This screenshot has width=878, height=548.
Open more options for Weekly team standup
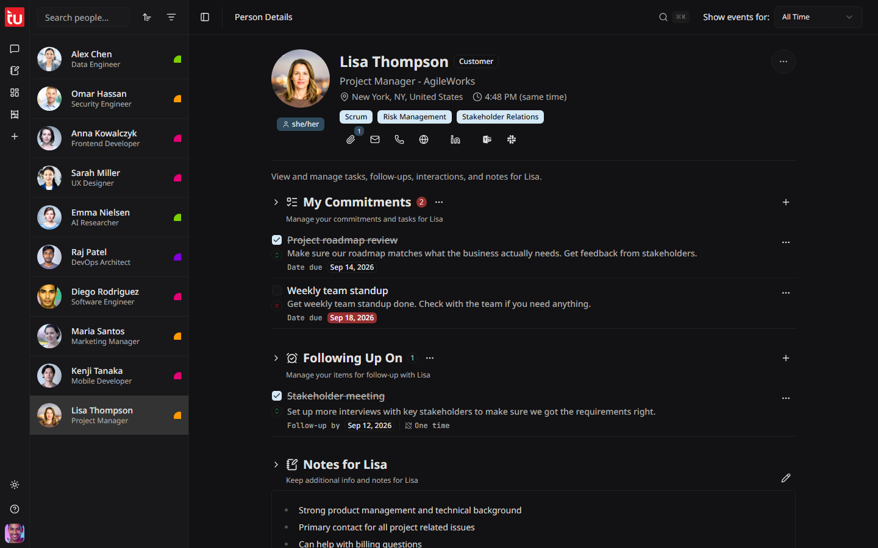click(786, 293)
